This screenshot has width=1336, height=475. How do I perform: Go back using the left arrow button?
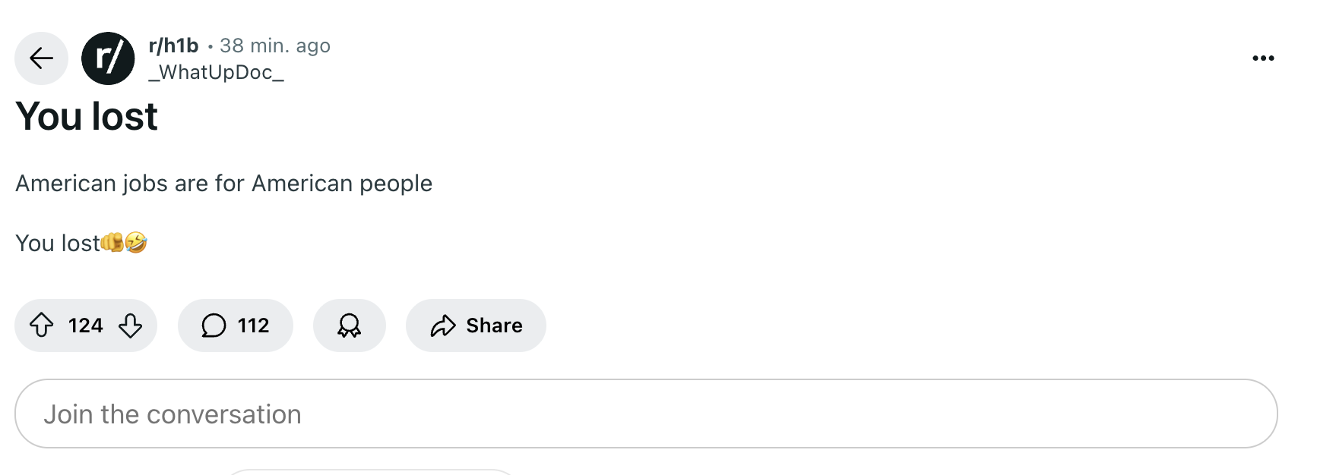[42, 58]
